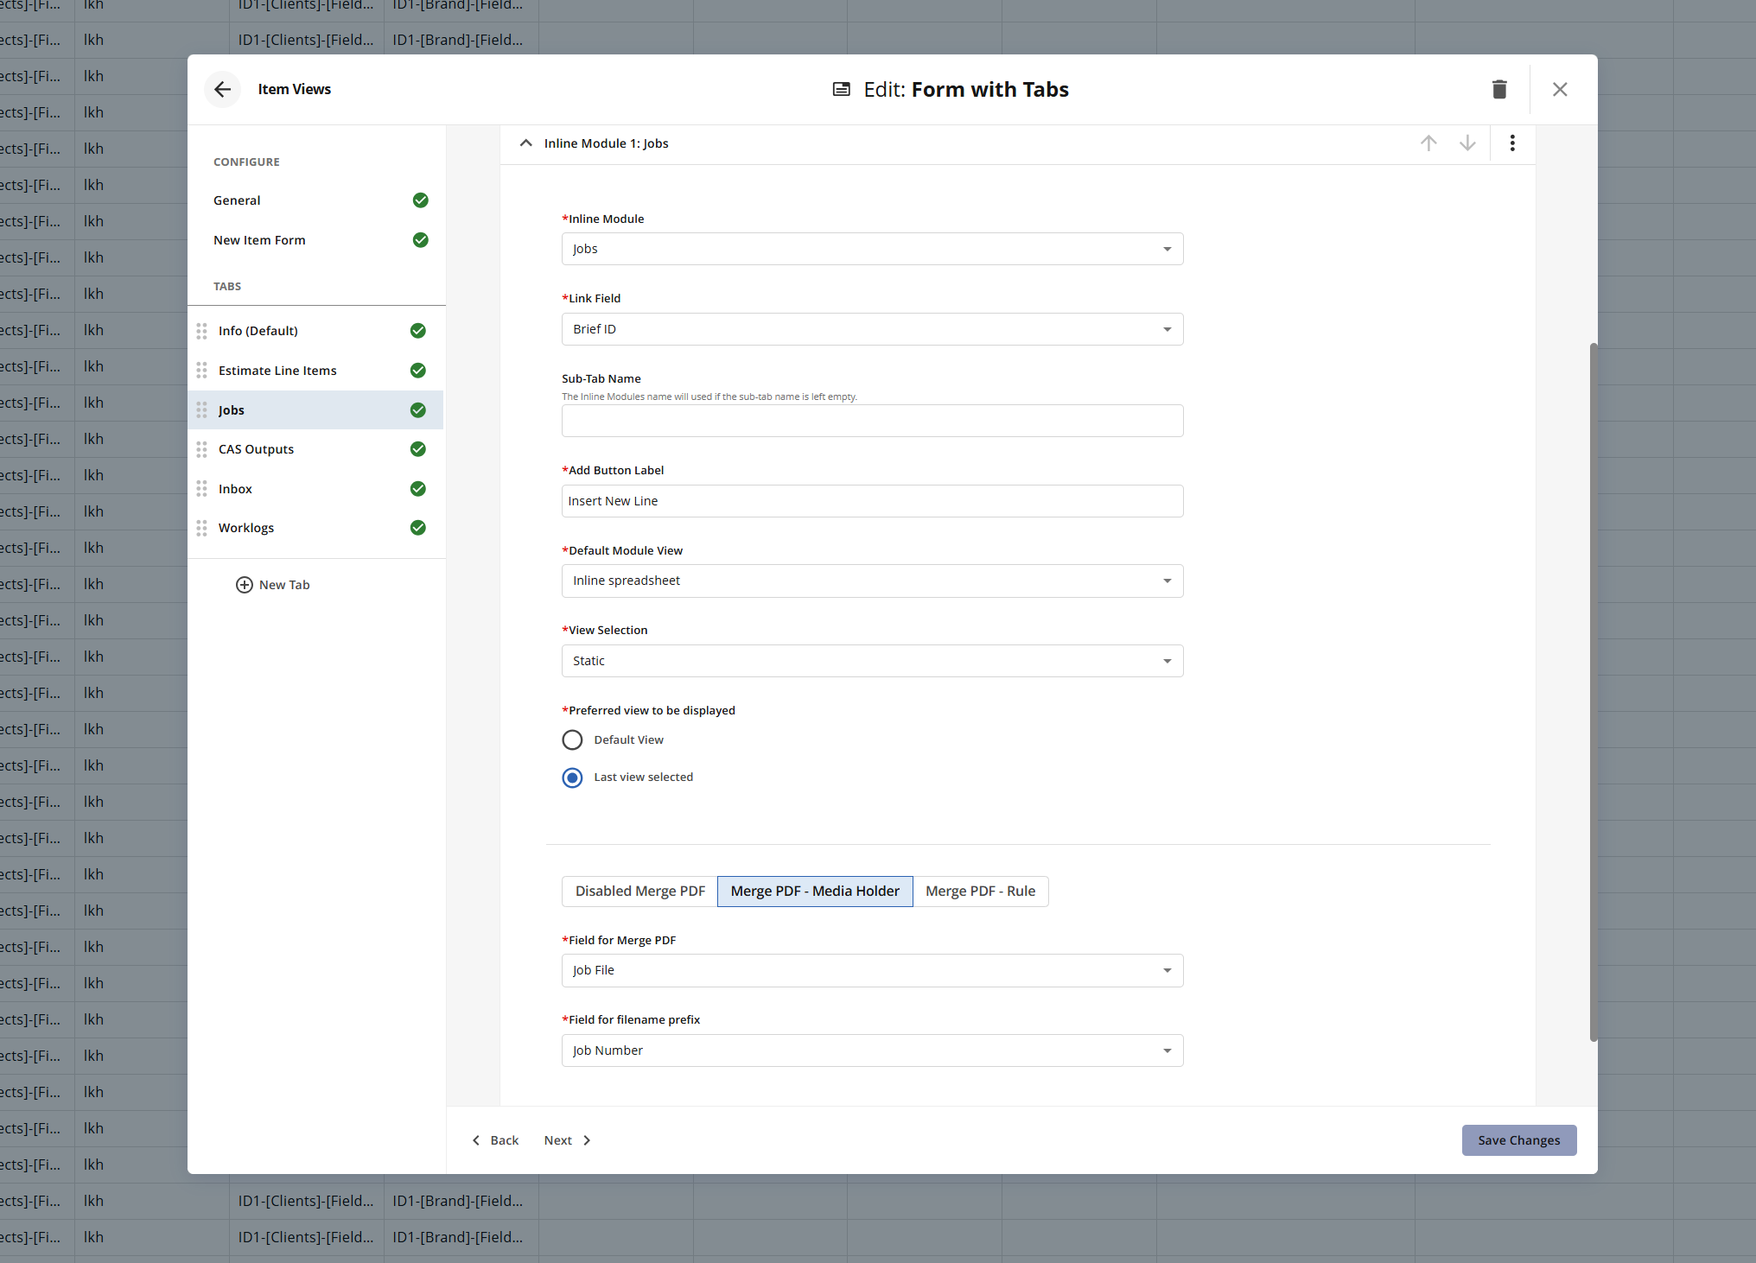Open the Link Field dropdown showing Brief ID
The height and width of the screenshot is (1263, 1756).
(x=872, y=329)
